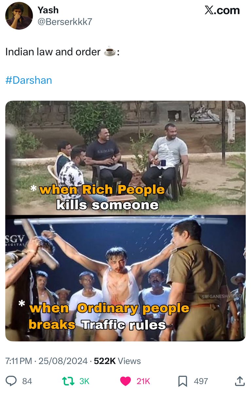
Task: Open the reply comment bubble icon
Action: (x=11, y=381)
